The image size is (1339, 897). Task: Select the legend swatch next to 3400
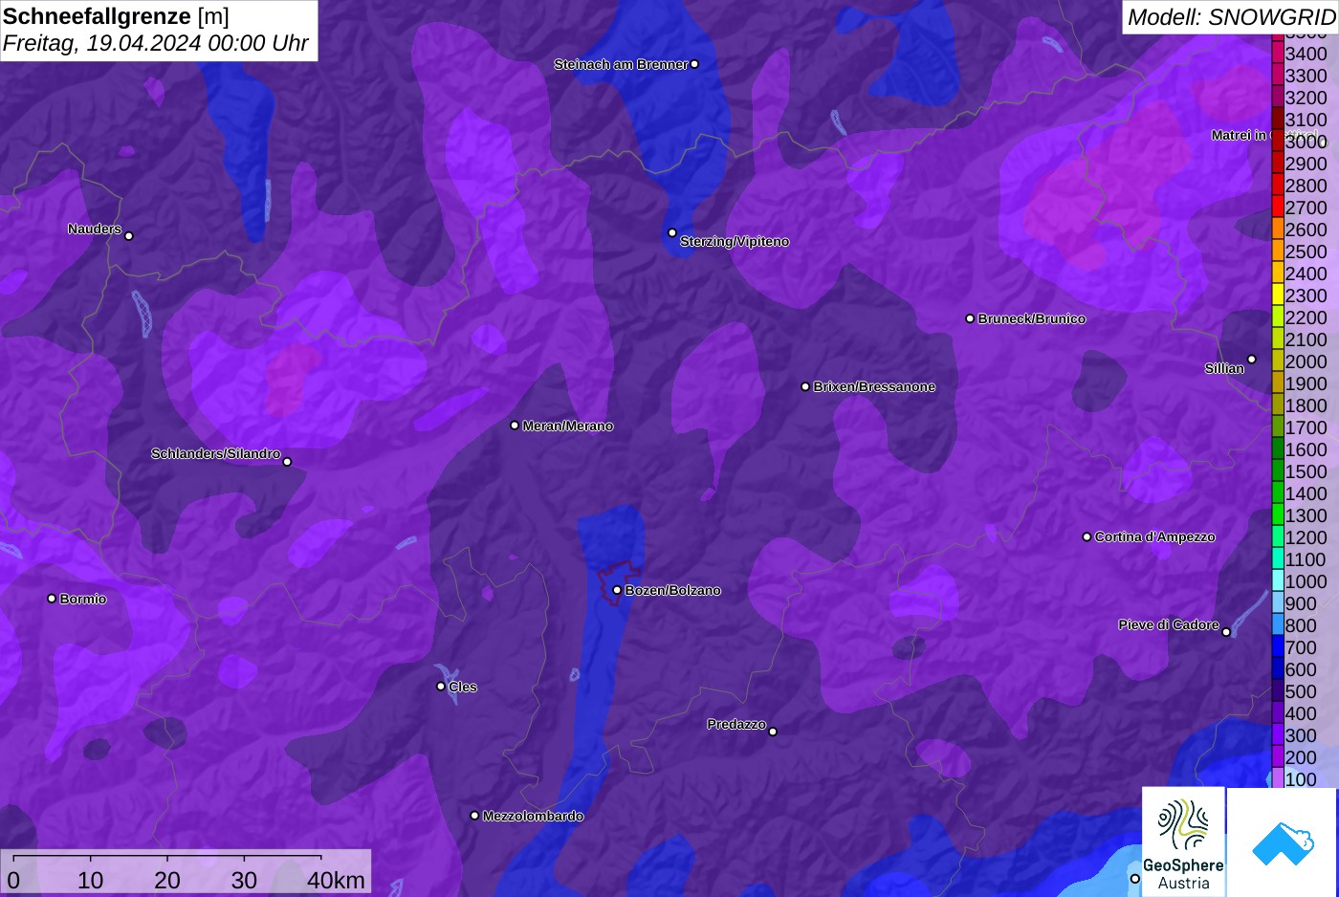[x=1278, y=54]
